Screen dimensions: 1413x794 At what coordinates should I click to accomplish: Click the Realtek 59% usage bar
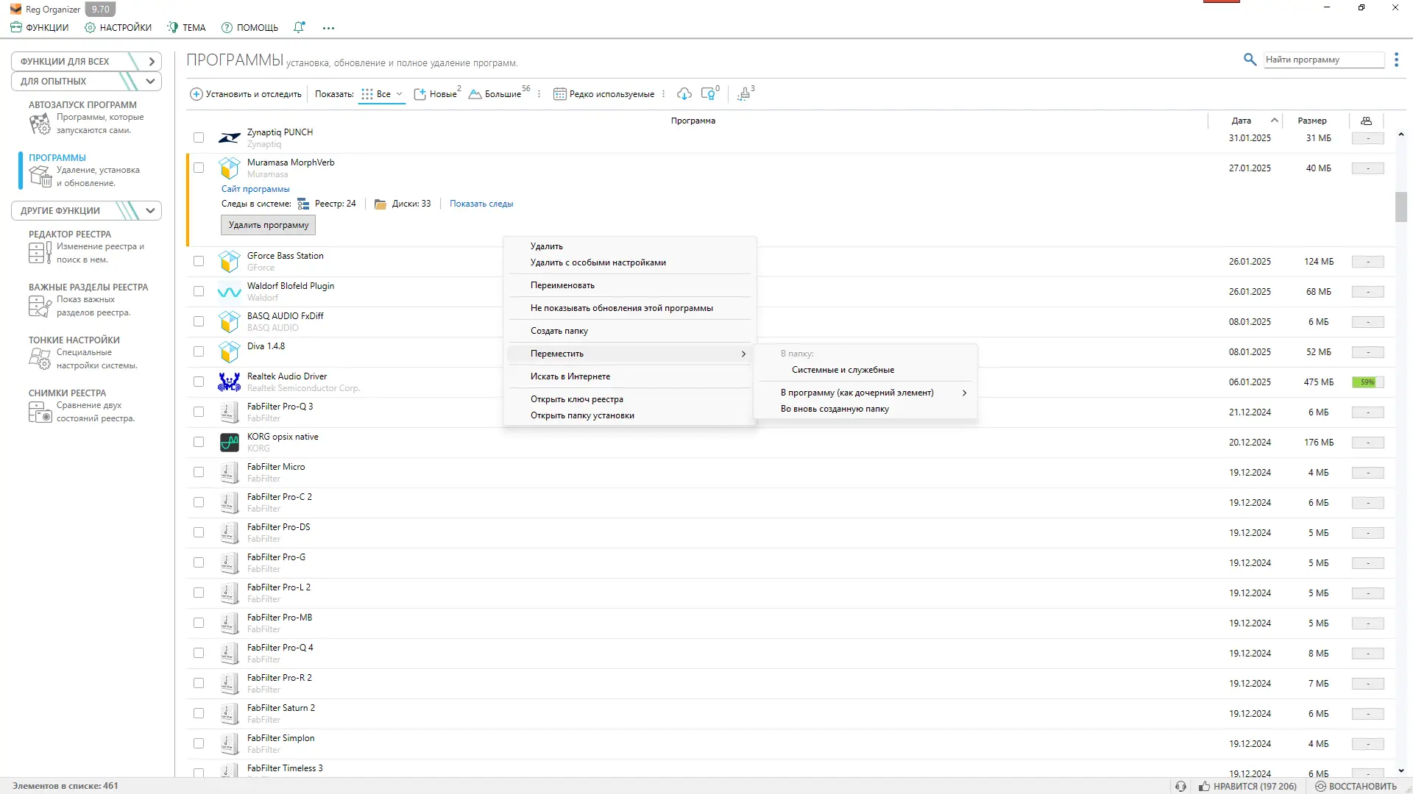coord(1367,382)
